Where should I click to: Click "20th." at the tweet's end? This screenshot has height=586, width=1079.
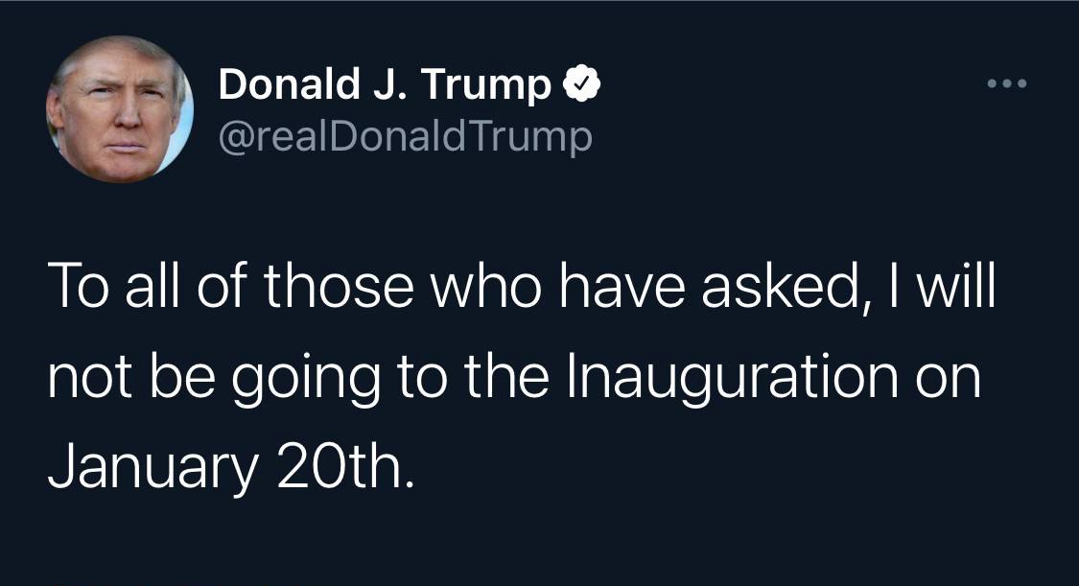click(x=344, y=465)
